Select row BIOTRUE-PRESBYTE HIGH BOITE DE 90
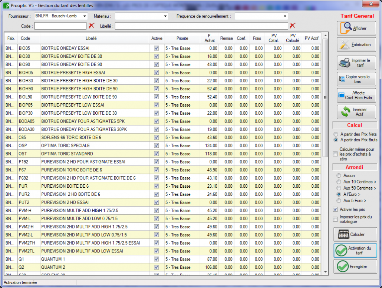Viewport: 382px width, 288px height. pos(162,89)
